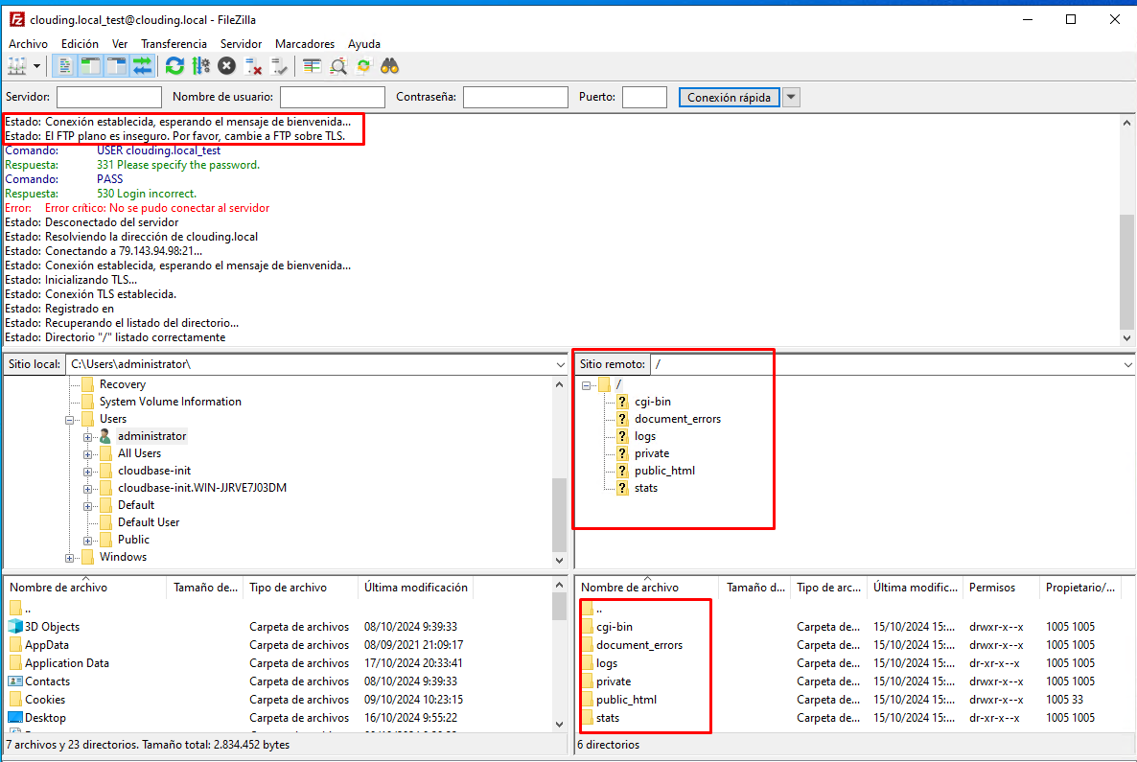This screenshot has height=762, width=1137.
Task: Collapse the Users folder in local tree
Action: point(70,420)
